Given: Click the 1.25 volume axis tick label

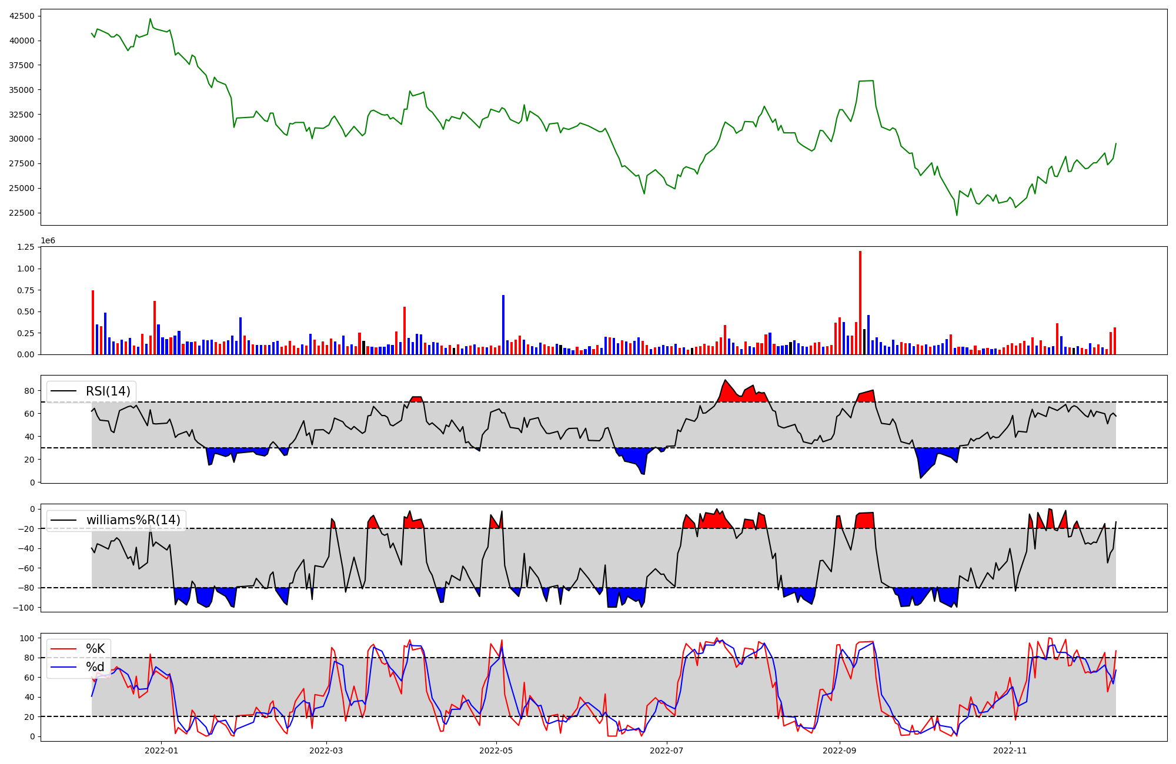Looking at the screenshot, I should (25, 247).
